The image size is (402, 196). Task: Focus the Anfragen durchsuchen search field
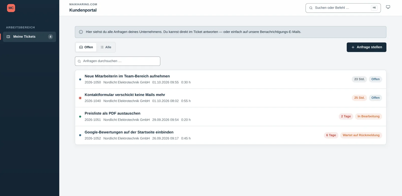[118, 61]
